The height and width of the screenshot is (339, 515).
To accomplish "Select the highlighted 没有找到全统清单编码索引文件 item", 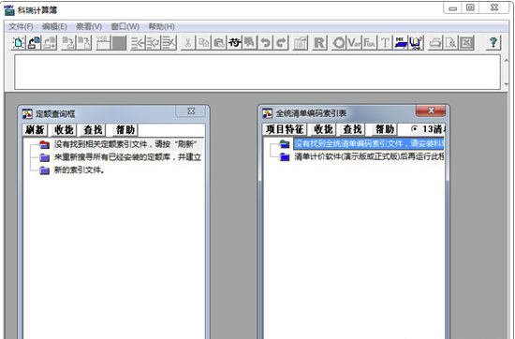I will click(369, 144).
